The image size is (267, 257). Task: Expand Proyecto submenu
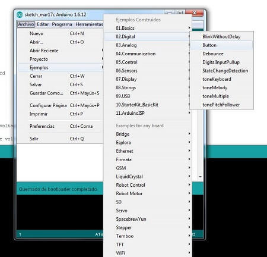point(61,59)
